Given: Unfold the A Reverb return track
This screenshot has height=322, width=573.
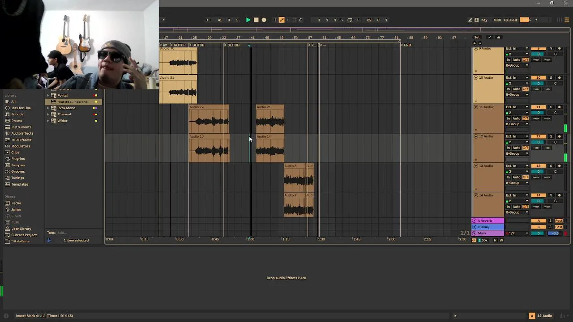Looking at the screenshot, I should [x=475, y=221].
